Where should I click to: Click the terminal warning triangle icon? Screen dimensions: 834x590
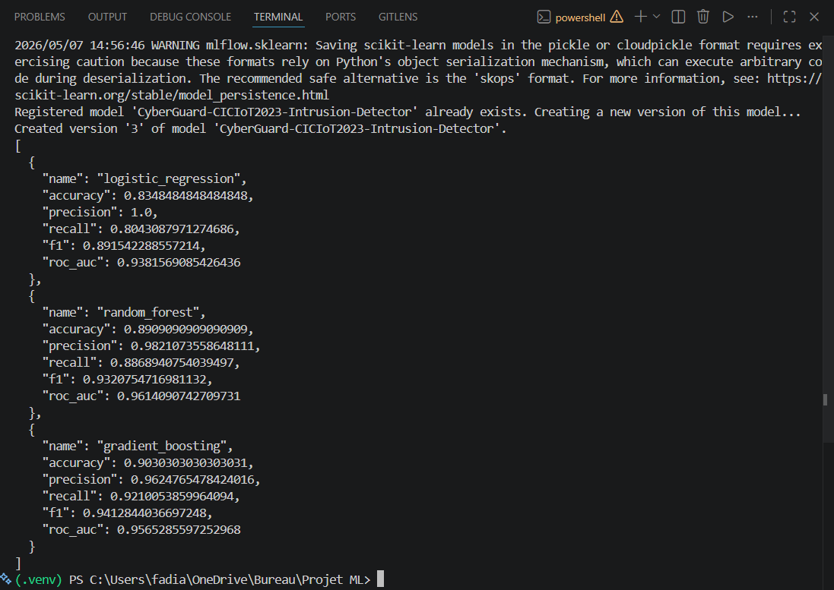click(617, 17)
